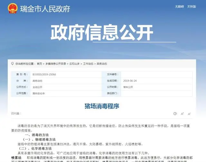Click the 访问量 visit count label
The height and width of the screenshot is (162, 206).
pyautogui.click(x=16, y=113)
